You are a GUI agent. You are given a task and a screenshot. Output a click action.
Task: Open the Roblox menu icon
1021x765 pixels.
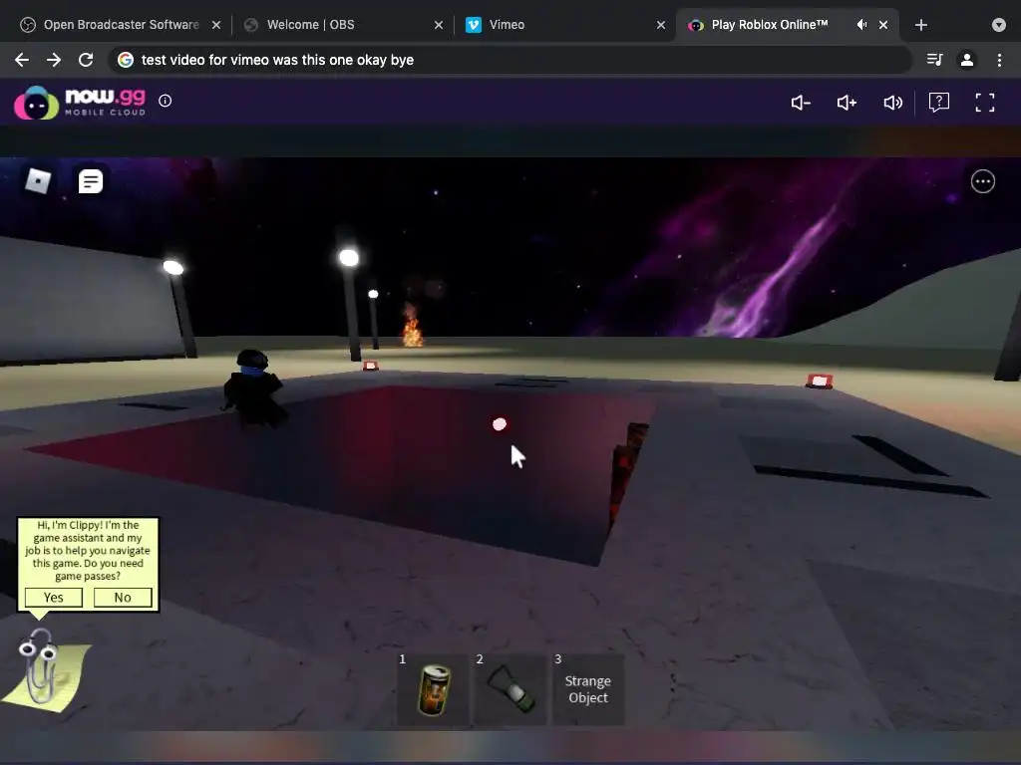[x=38, y=181]
